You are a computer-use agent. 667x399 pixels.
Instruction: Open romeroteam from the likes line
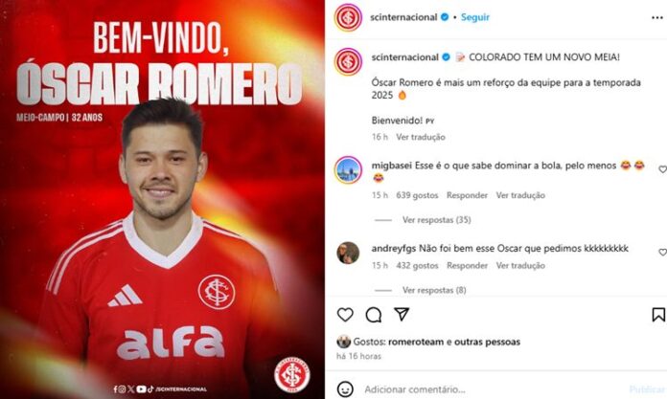pos(416,342)
